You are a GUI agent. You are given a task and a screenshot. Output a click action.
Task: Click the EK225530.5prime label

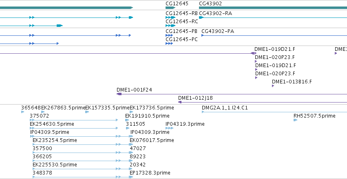(x=55, y=165)
